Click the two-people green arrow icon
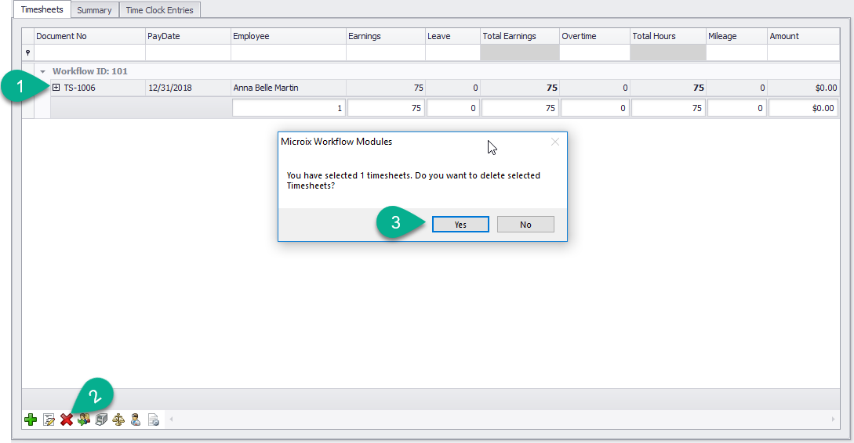The height and width of the screenshot is (443, 854). 83,420
